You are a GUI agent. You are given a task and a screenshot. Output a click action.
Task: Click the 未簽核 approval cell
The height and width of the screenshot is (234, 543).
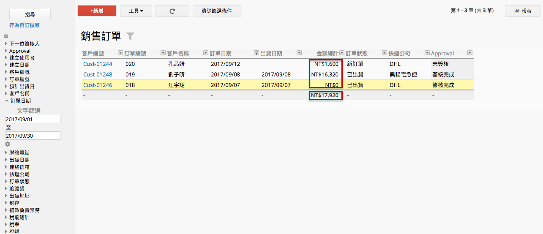click(440, 64)
